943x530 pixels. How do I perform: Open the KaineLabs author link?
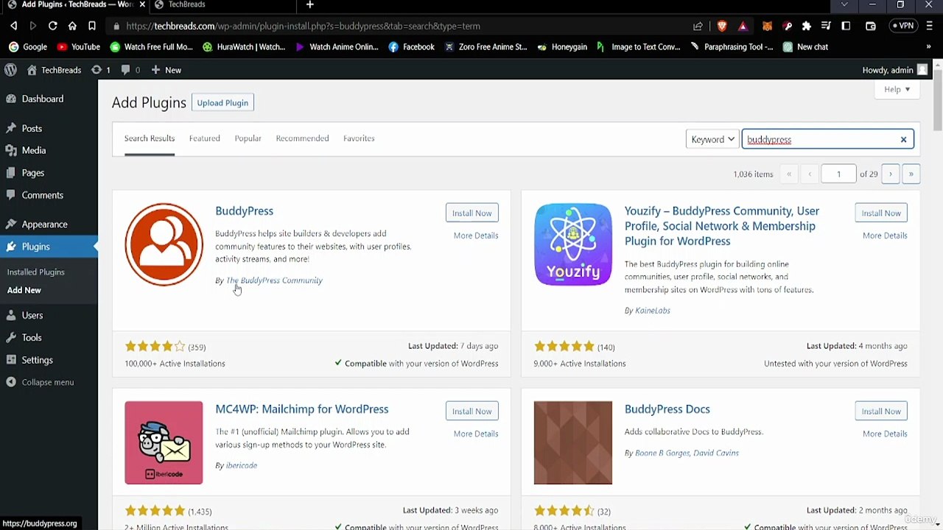[653, 311]
